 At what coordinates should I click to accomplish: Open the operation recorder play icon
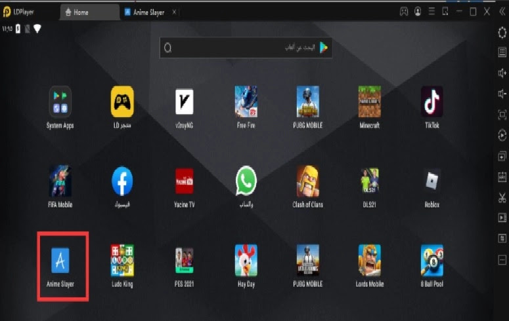(502, 136)
